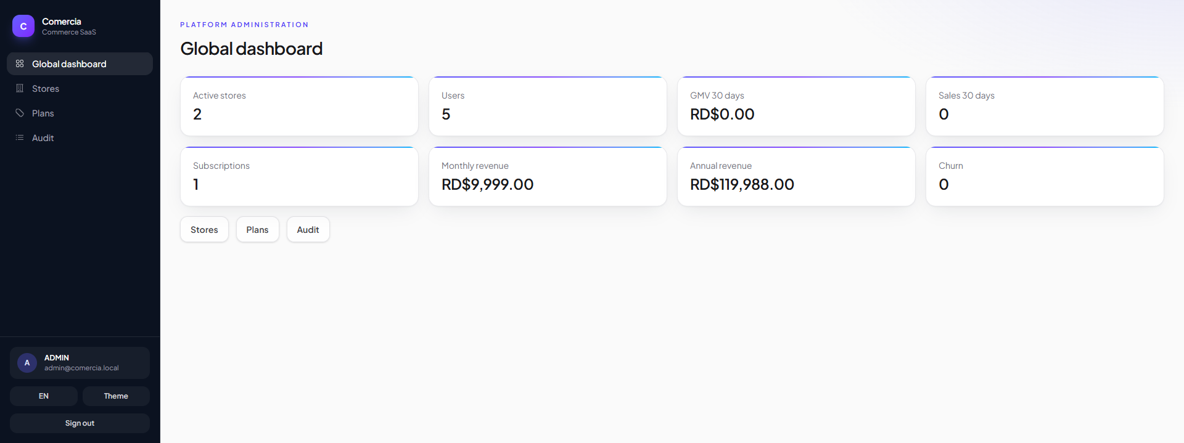Click the Sign out button

point(80,423)
